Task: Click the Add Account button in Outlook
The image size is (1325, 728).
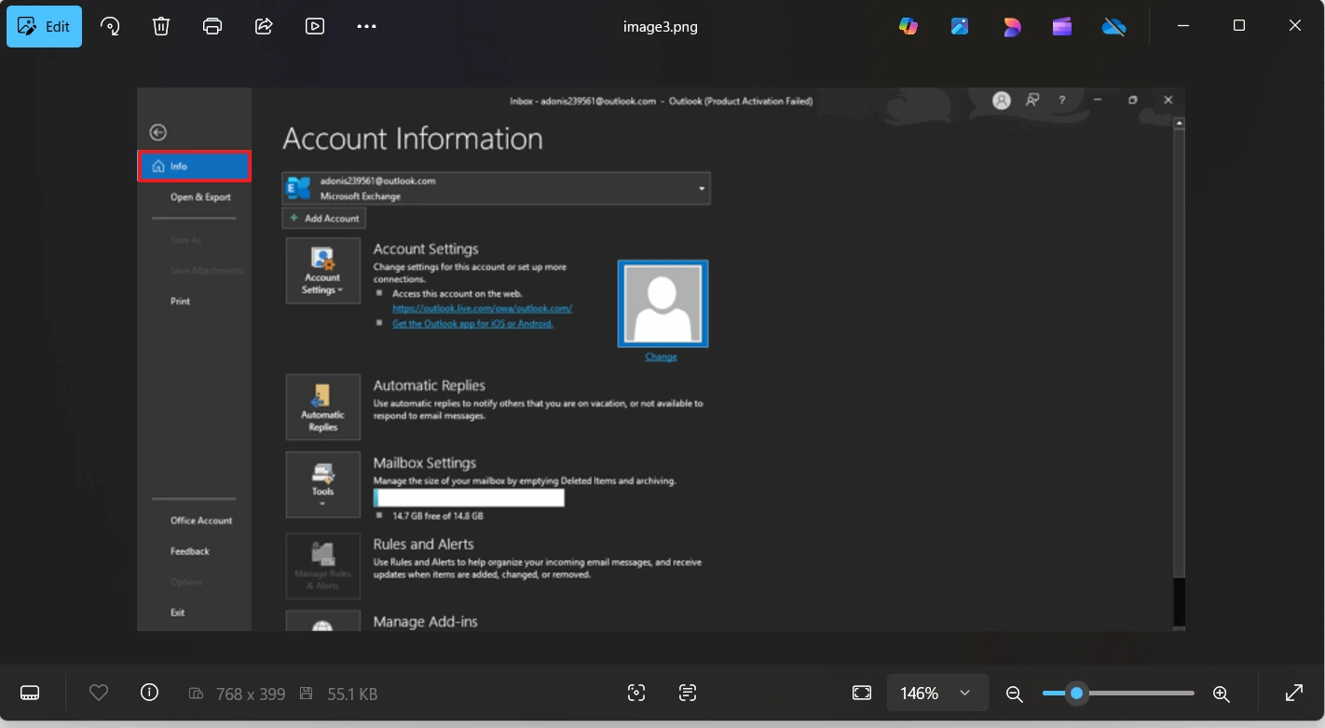Action: pos(324,219)
